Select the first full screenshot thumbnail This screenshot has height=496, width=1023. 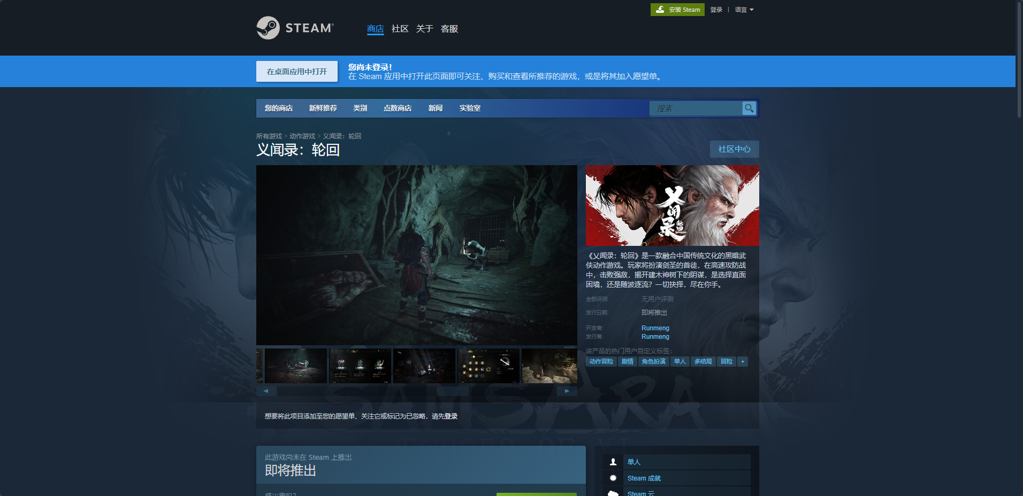(296, 366)
